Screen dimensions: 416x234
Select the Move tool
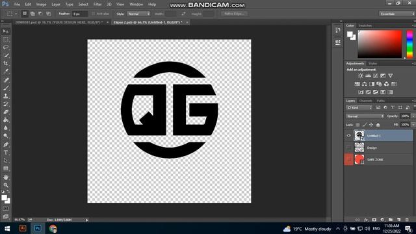(x=6, y=31)
